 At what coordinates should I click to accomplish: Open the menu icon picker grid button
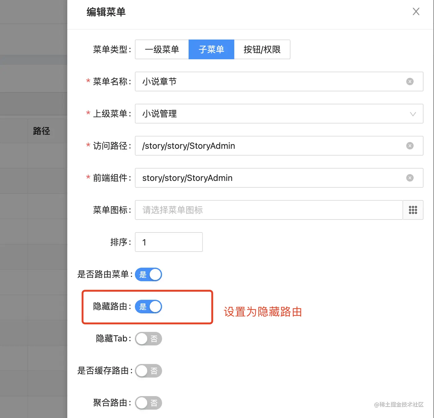pyautogui.click(x=413, y=210)
